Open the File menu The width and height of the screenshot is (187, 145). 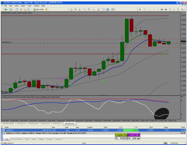(5, 6)
